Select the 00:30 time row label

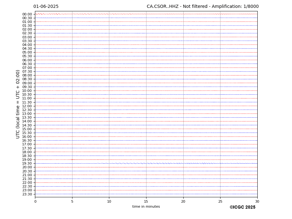(27, 18)
